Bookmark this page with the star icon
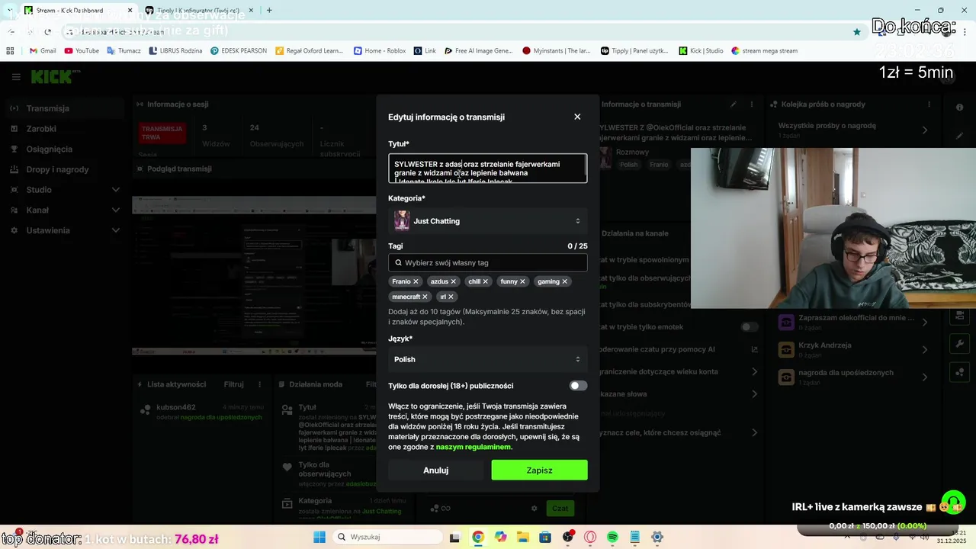The height and width of the screenshot is (549, 976). click(857, 32)
